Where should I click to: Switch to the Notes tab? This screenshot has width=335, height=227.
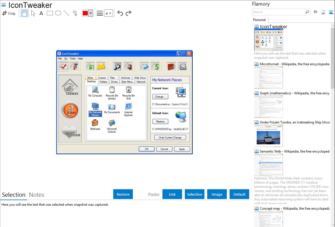click(37, 195)
